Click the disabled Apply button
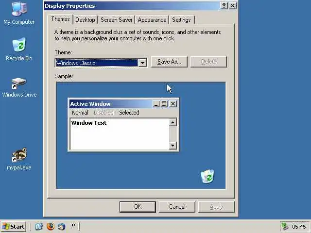 pyautogui.click(x=216, y=207)
